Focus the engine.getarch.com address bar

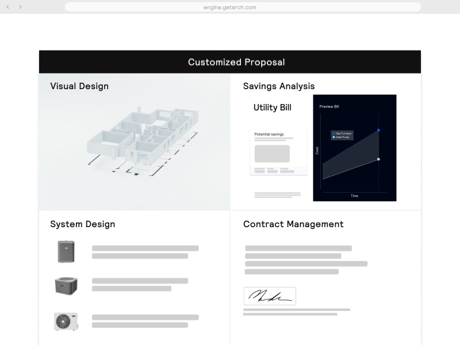[243, 7]
